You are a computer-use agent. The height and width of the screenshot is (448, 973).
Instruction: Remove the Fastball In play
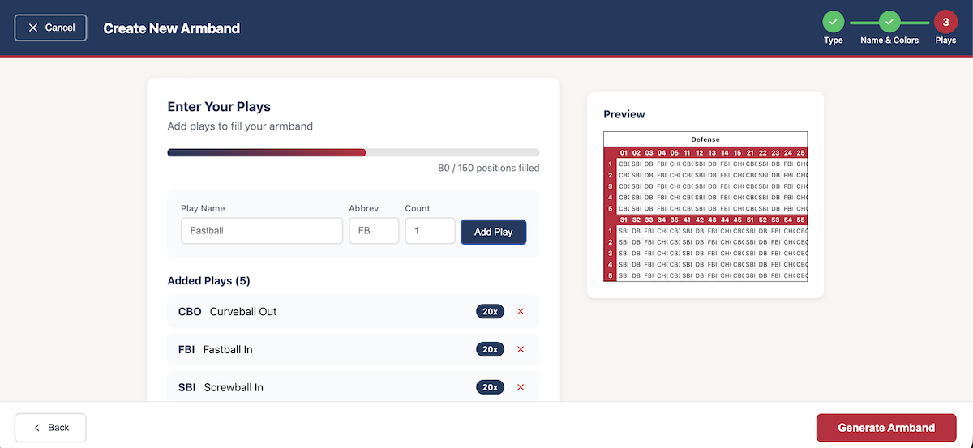tap(521, 349)
